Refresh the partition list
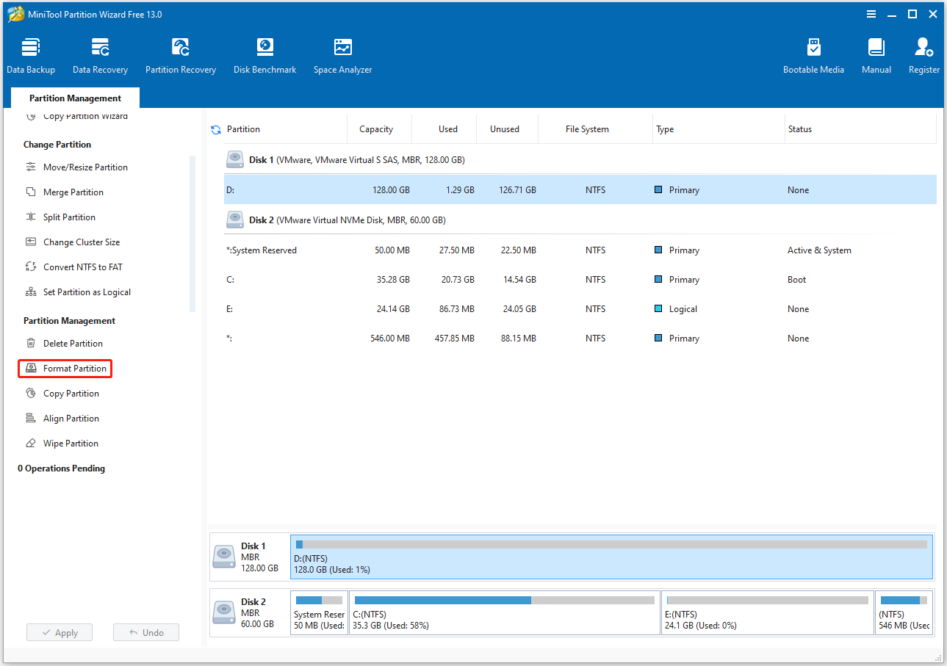The width and height of the screenshot is (947, 666). [215, 129]
